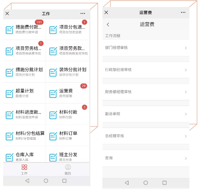202x194 pixels.
Task: Open 副总审核 workflow row
Action: tap(146, 114)
